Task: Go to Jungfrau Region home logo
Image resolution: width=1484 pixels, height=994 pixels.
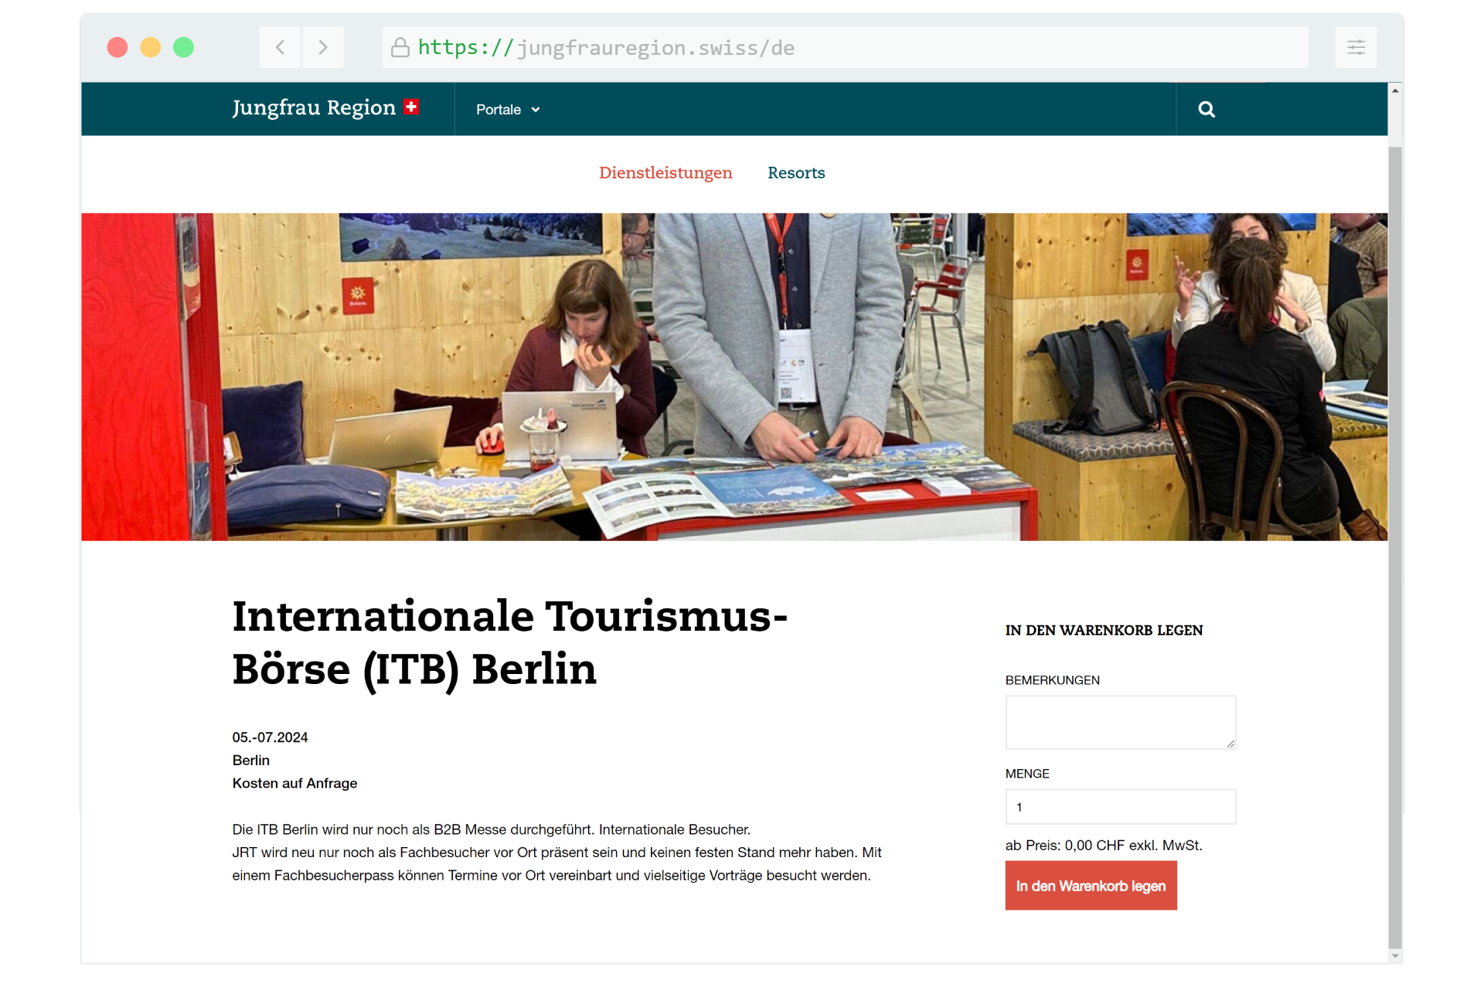Action: coord(314,107)
